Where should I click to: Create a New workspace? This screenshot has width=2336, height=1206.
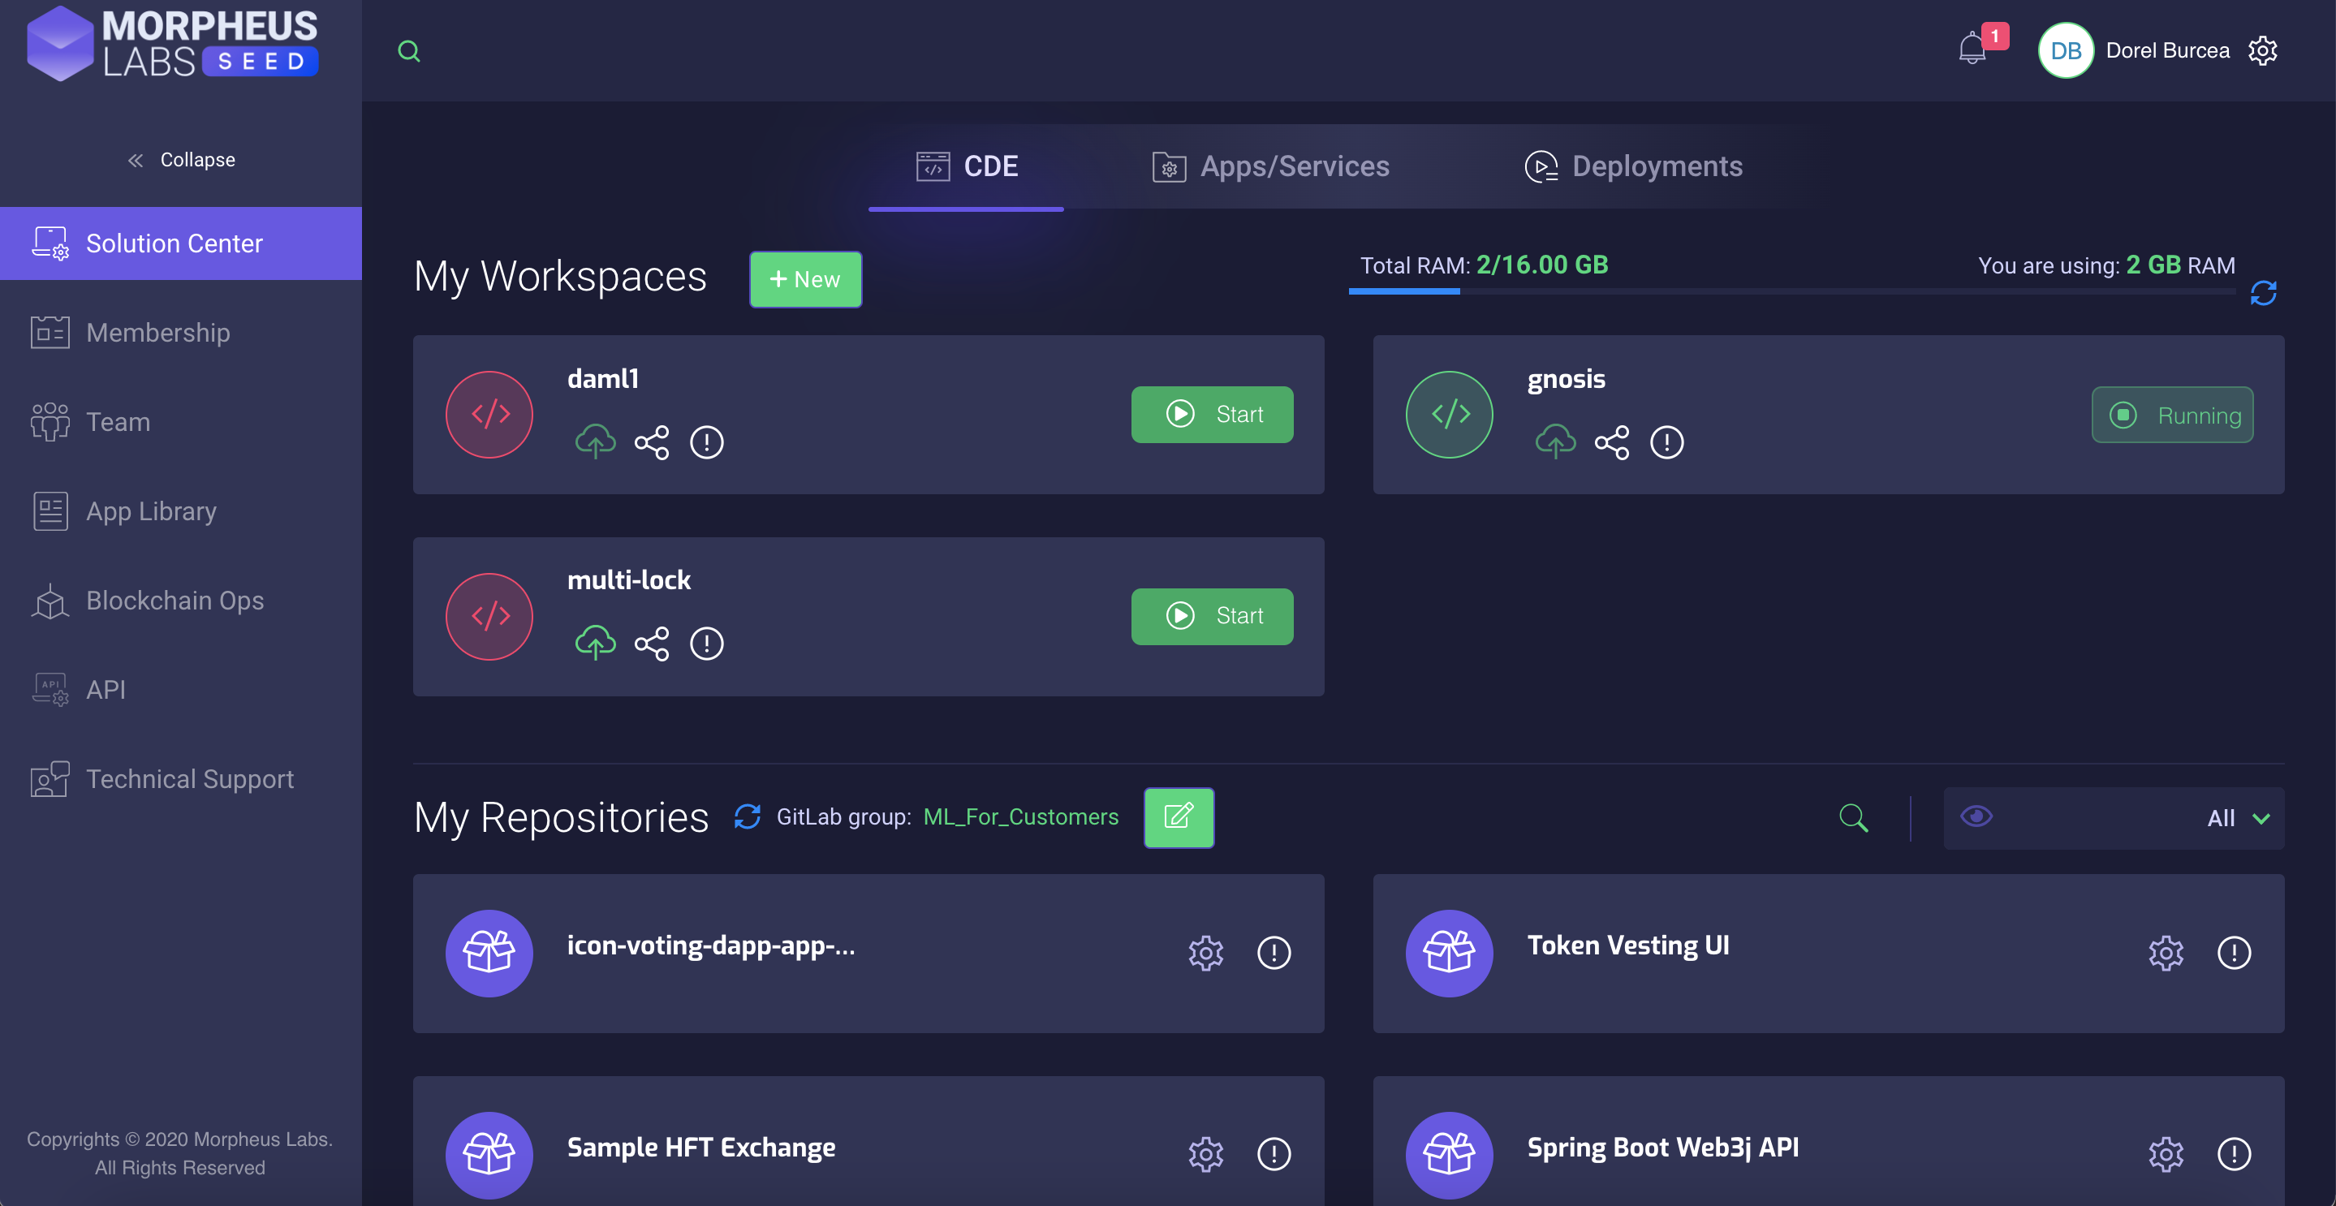pos(805,279)
